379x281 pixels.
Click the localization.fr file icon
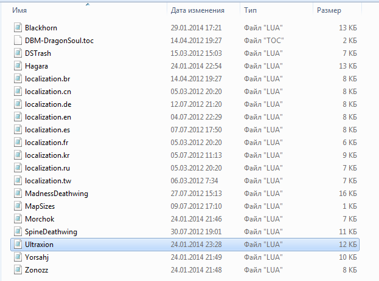pyautogui.click(x=18, y=142)
